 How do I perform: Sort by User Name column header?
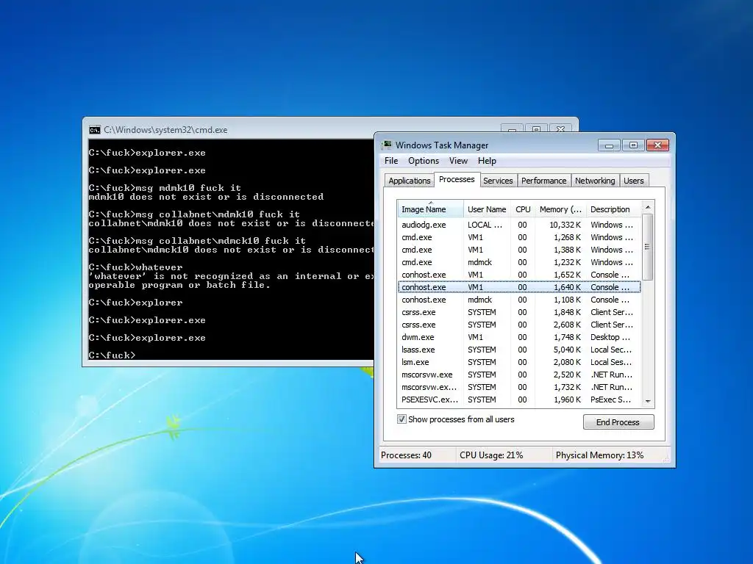487,209
